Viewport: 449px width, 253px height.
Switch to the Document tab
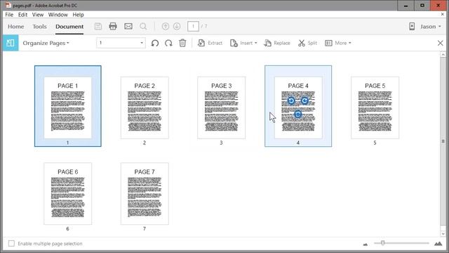click(x=69, y=27)
